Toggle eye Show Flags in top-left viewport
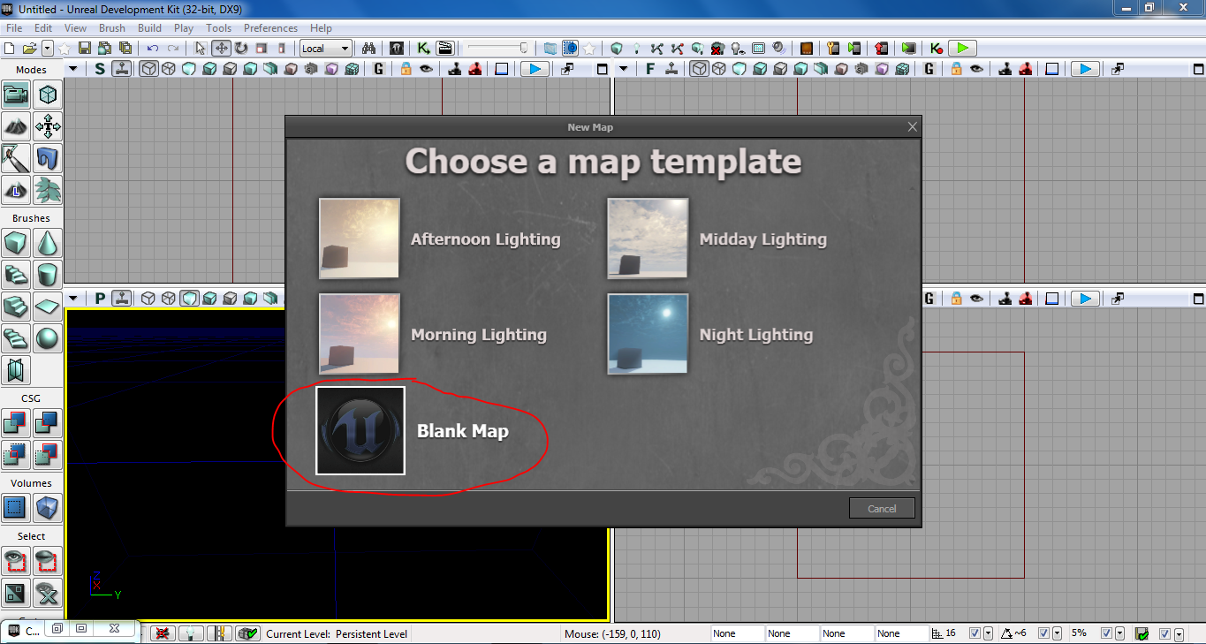The height and width of the screenshot is (644, 1206). coord(426,69)
